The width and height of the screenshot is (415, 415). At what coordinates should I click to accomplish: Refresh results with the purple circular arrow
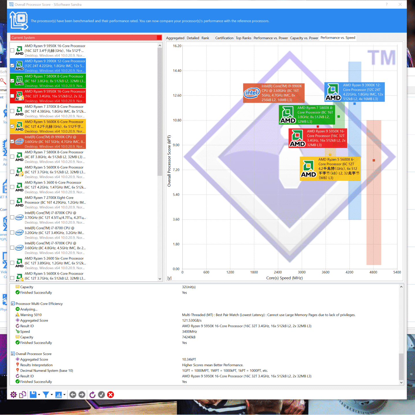tap(92, 395)
